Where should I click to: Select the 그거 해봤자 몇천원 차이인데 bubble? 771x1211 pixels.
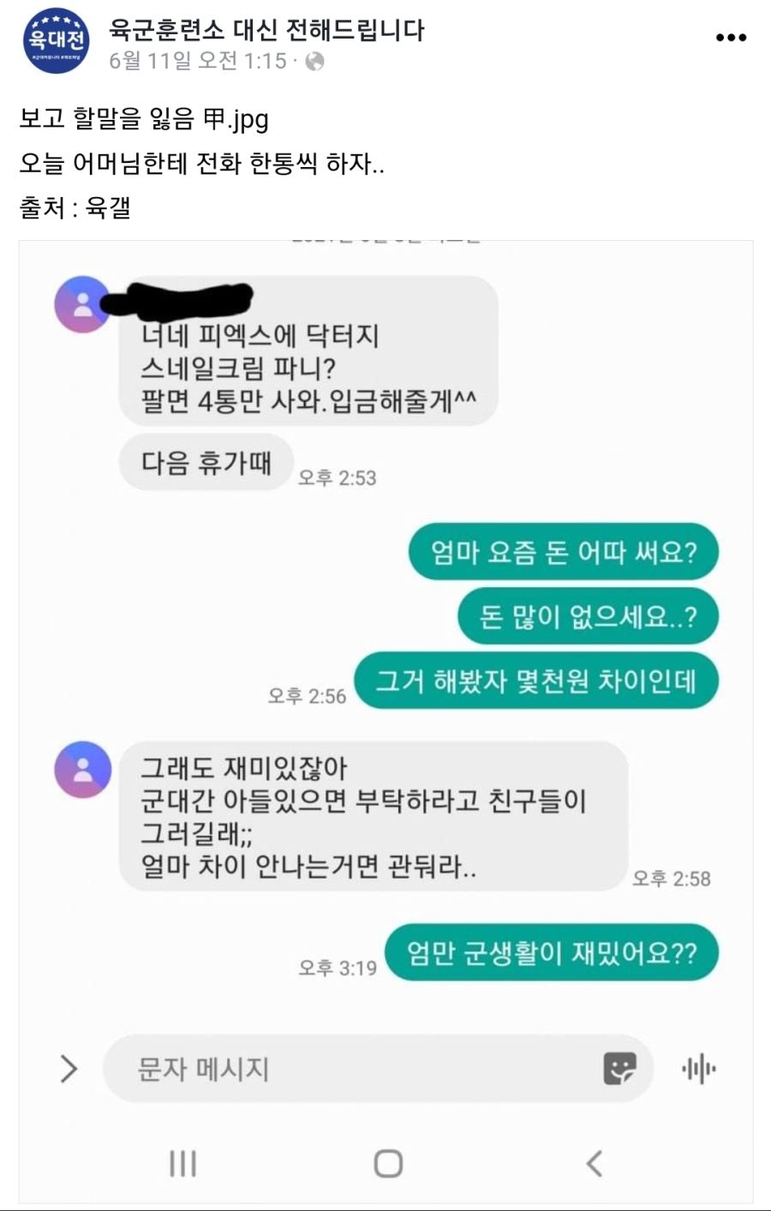coord(536,680)
